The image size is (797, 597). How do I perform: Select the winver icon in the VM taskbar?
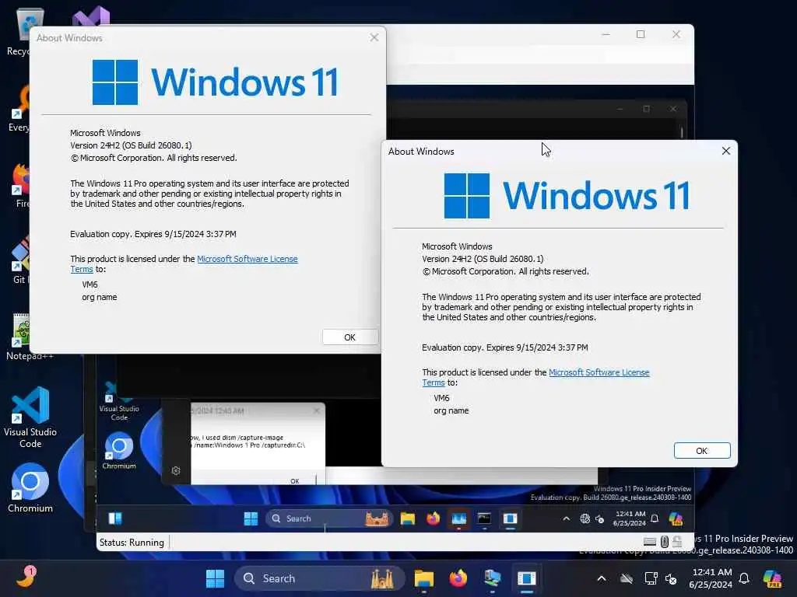pos(510,518)
